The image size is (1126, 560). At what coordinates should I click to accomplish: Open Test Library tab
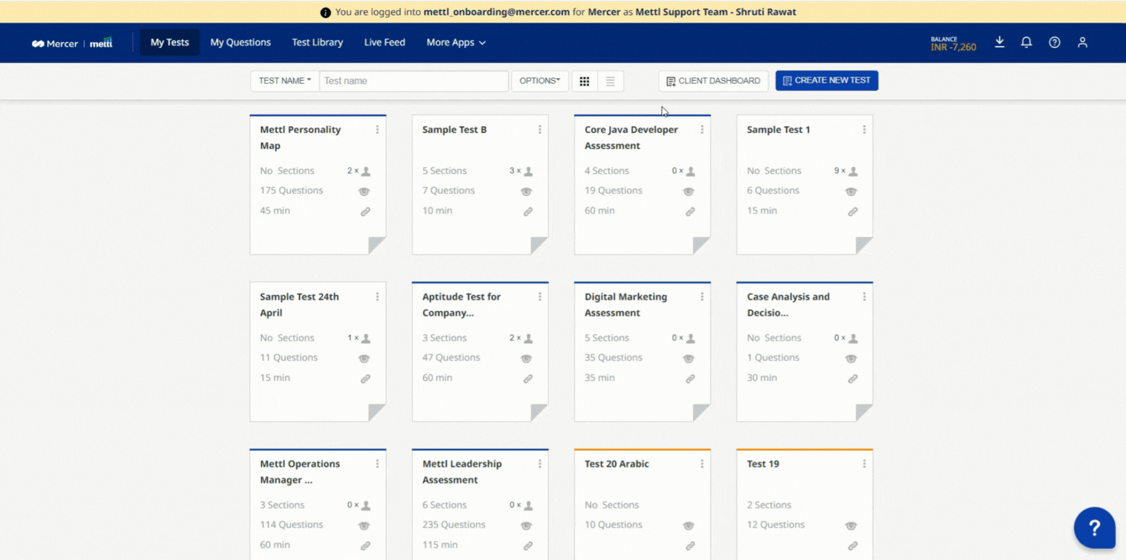click(317, 43)
